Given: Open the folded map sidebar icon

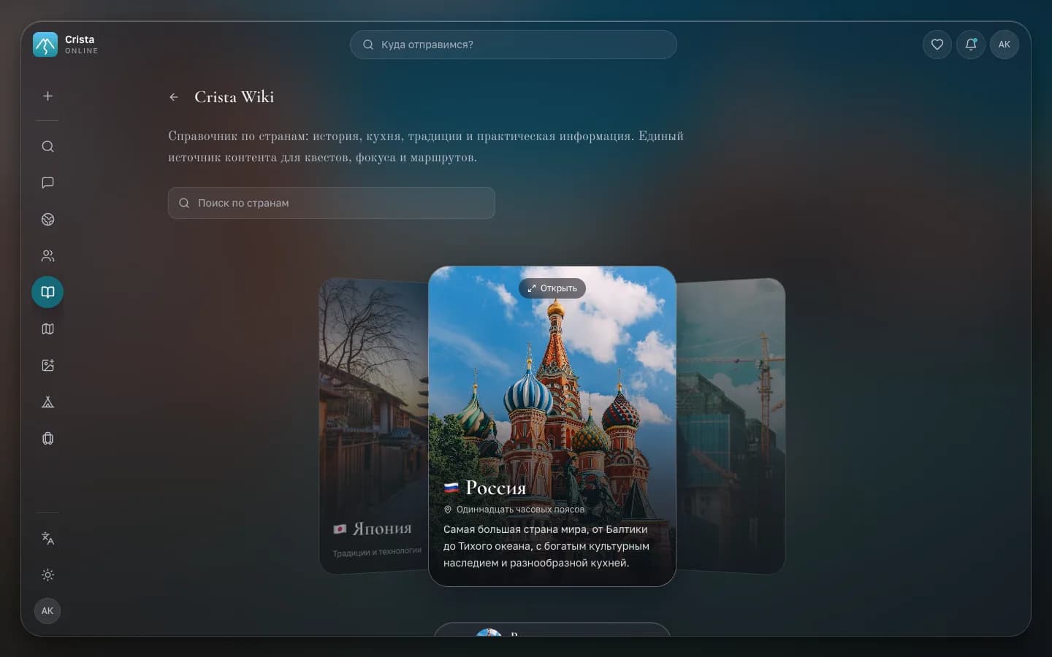Looking at the screenshot, I should (x=47, y=329).
